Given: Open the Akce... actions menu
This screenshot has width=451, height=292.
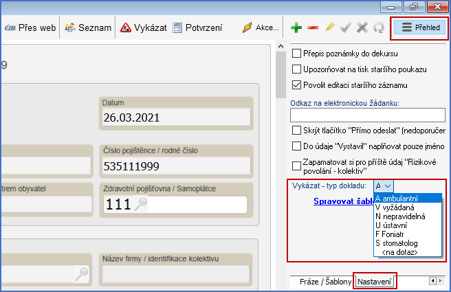Looking at the screenshot, I should (x=261, y=27).
